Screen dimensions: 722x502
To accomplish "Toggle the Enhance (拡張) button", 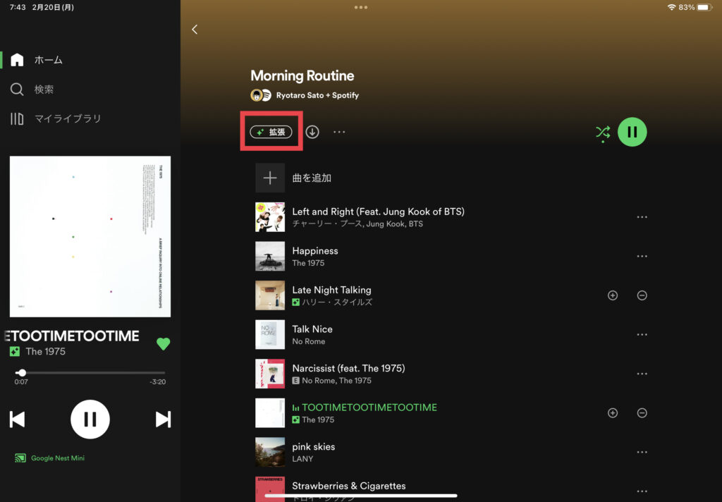I will 271,132.
